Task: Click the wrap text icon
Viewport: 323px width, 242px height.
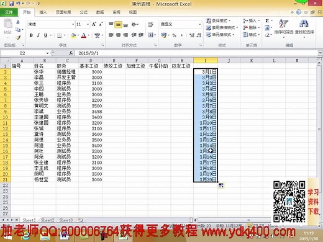Action: pos(150,24)
